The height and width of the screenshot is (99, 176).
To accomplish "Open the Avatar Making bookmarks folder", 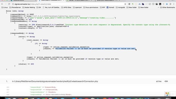I will click(29, 7).
